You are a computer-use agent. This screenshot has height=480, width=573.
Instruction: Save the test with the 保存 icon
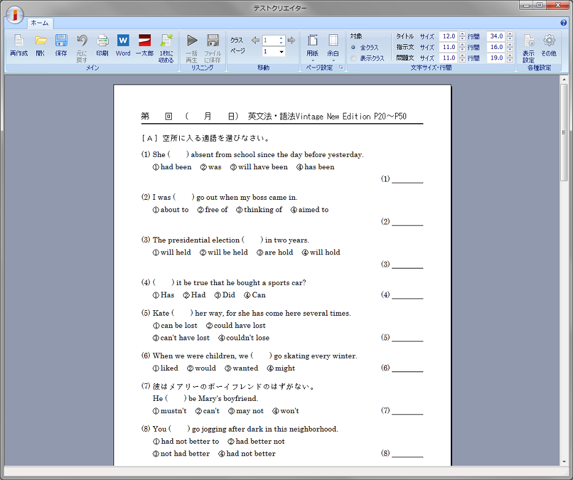coord(61,45)
